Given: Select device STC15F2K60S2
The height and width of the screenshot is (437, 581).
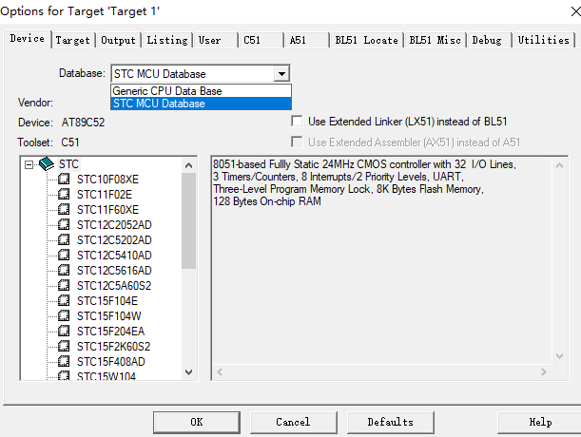Looking at the screenshot, I should [x=114, y=346].
